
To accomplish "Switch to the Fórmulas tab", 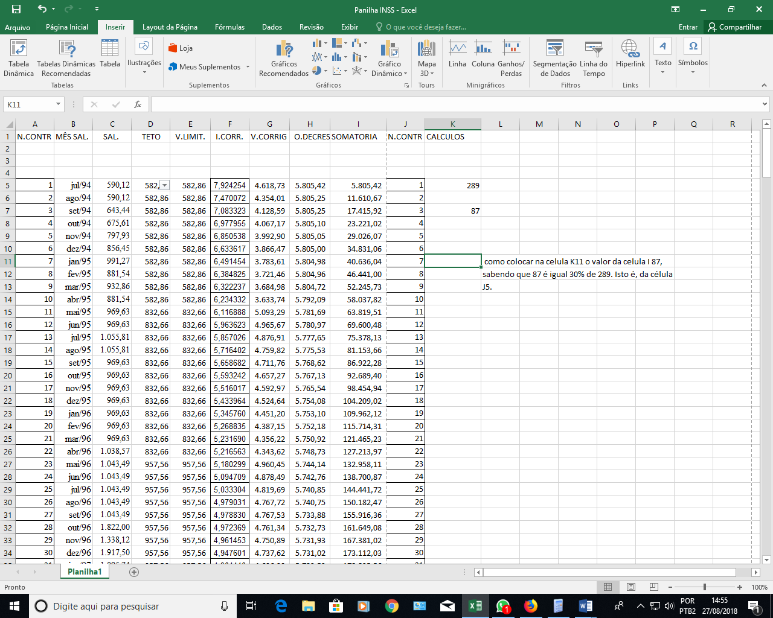I will [229, 27].
